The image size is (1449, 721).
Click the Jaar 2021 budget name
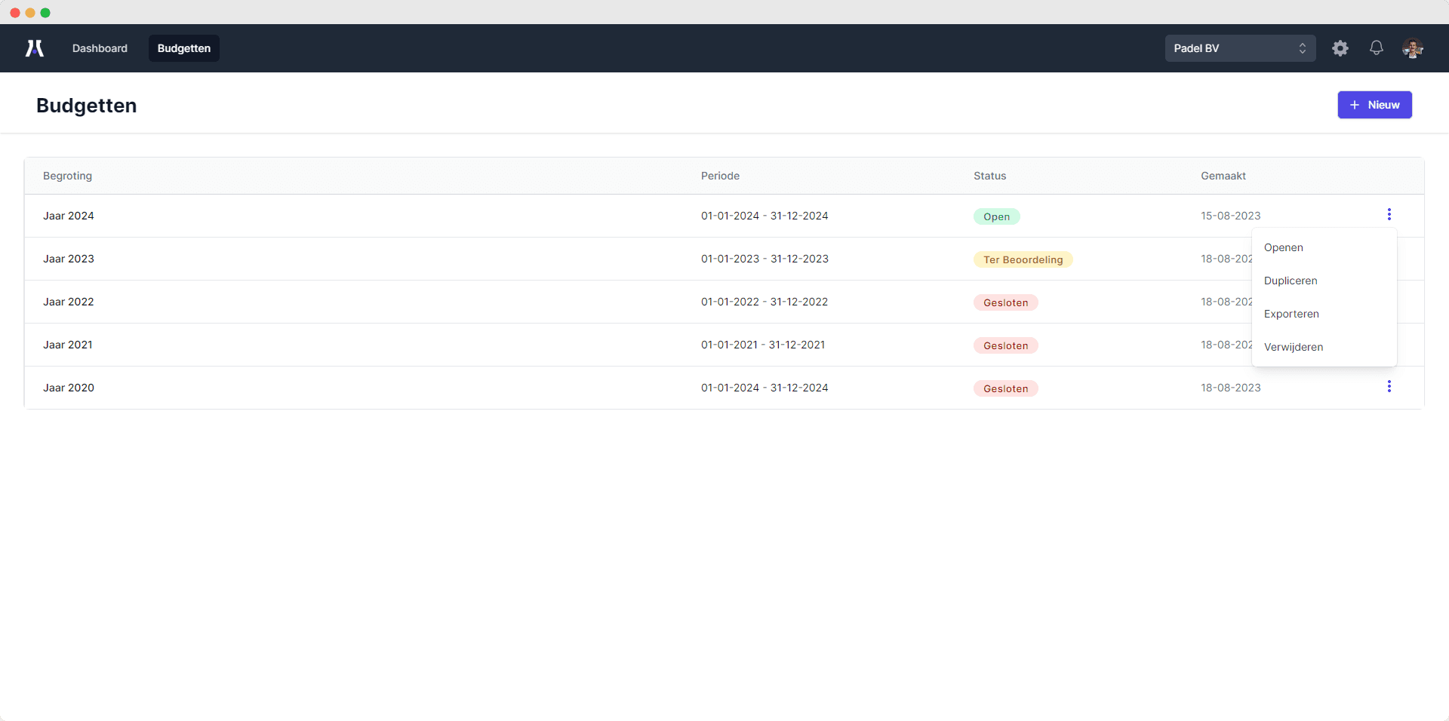tap(68, 345)
